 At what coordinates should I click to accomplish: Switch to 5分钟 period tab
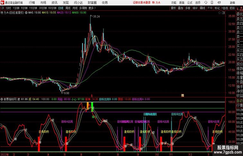pos(24,8)
